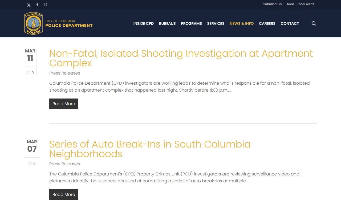Go to the Contact page
Viewport: 341px width, 213px height.
point(290,23)
